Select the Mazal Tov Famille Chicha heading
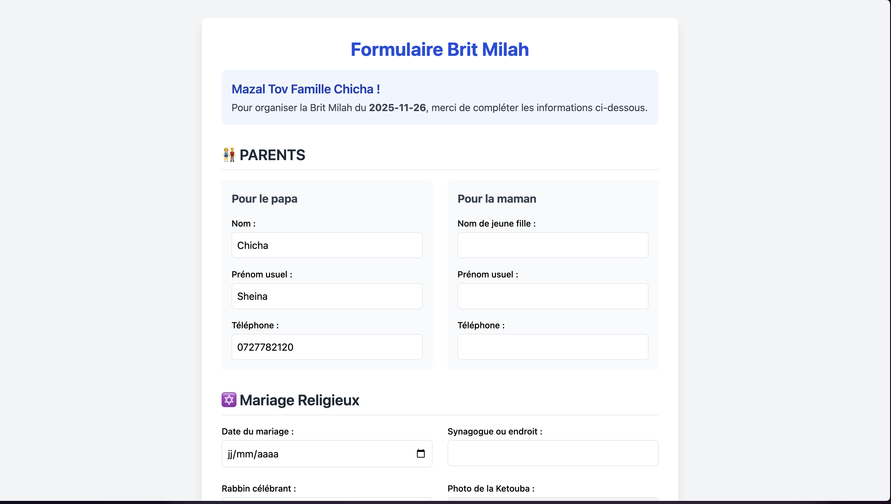This screenshot has width=891, height=504. click(306, 89)
